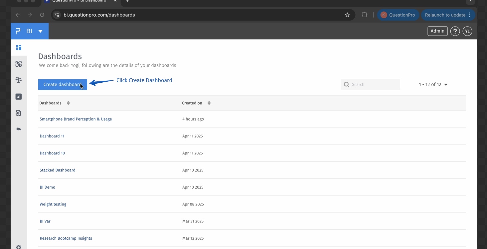Viewport: 487px width, 249px height.
Task: Click Relaunch to update in Chrome
Action: click(x=445, y=15)
